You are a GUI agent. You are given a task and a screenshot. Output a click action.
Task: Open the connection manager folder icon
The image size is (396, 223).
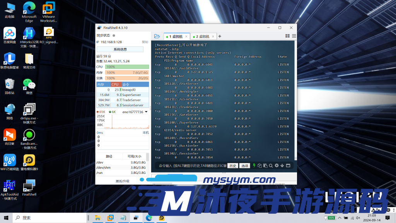pyautogui.click(x=157, y=36)
